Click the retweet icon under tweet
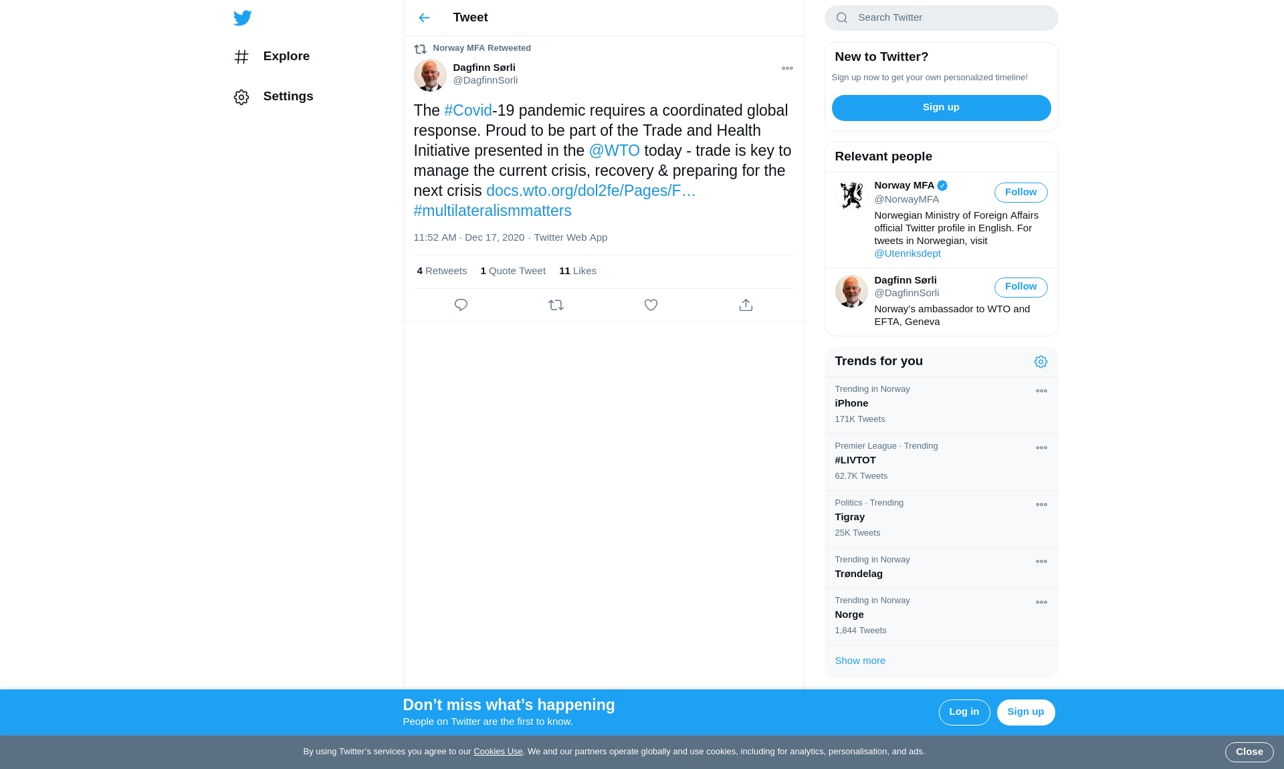 click(x=556, y=305)
